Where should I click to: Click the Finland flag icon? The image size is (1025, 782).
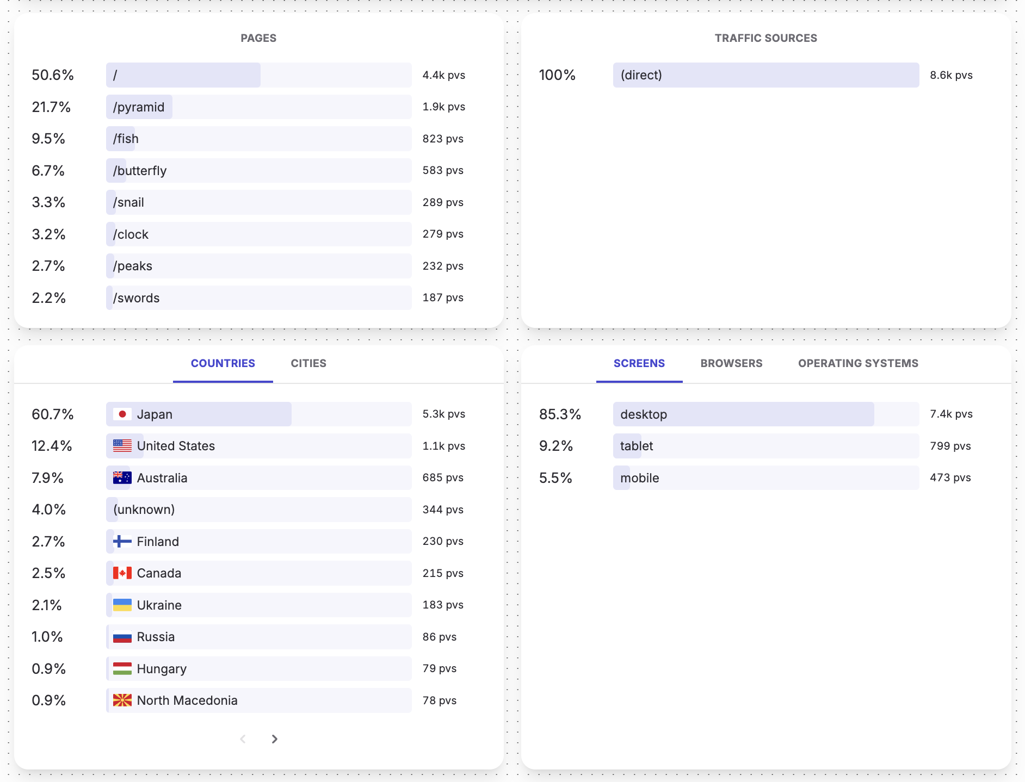tap(122, 542)
